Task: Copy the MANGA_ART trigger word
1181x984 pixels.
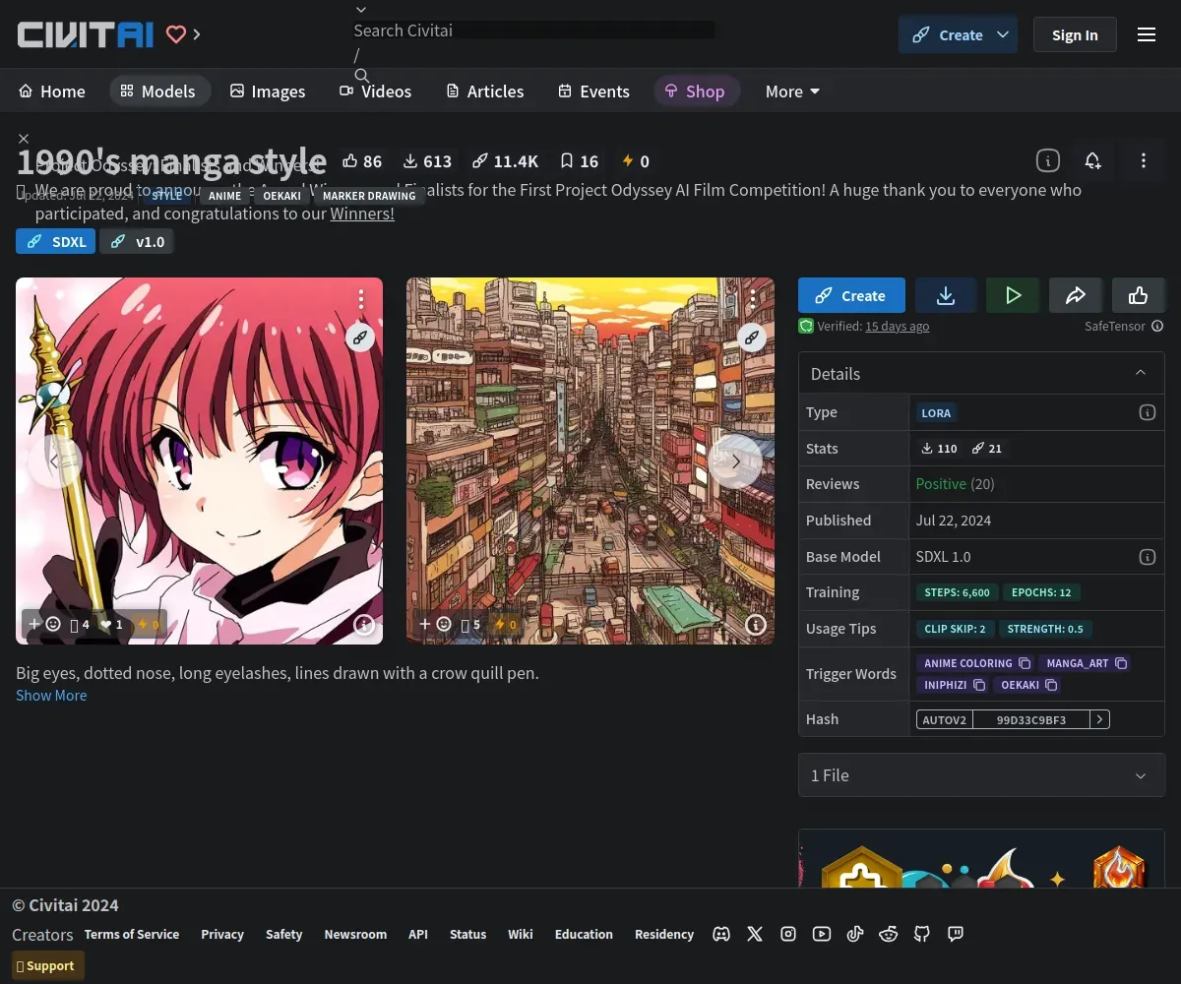Action: click(1121, 663)
